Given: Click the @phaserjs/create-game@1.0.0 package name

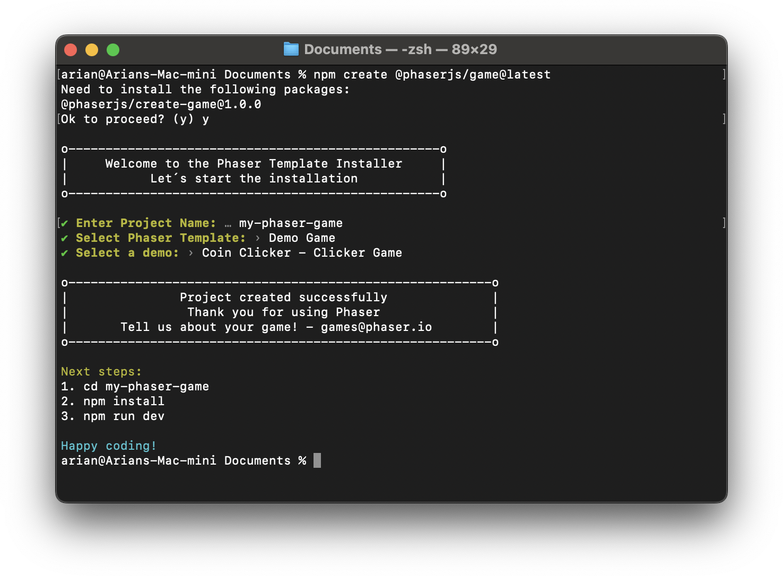Looking at the screenshot, I should click(x=161, y=104).
